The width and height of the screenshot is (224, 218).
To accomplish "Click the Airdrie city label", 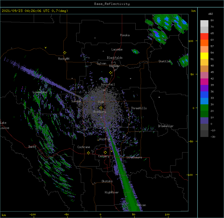I will coord(105,139).
